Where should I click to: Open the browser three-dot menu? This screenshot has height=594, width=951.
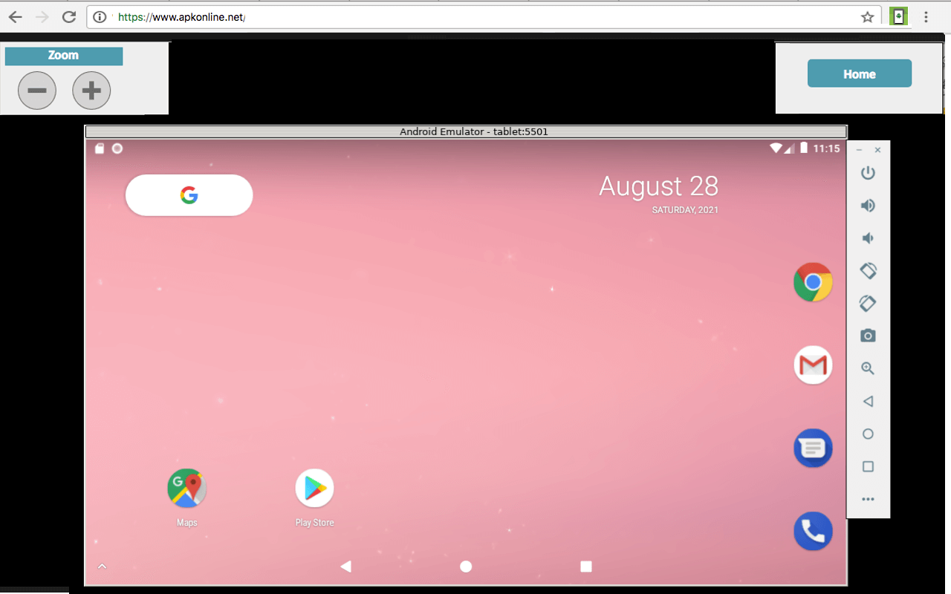(926, 17)
